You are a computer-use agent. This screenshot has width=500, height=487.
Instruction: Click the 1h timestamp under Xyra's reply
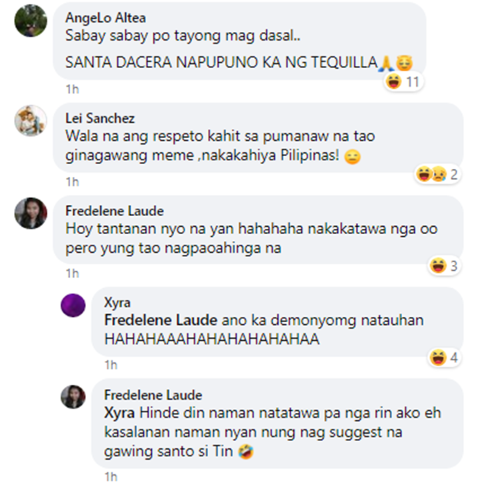tap(111, 365)
